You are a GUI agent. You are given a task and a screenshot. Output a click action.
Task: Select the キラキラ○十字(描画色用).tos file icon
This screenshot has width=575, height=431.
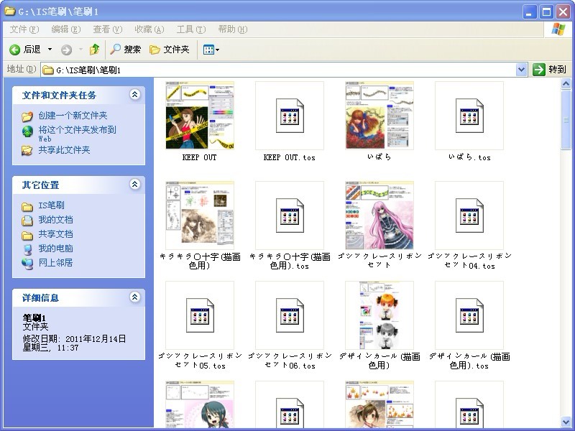(x=290, y=215)
